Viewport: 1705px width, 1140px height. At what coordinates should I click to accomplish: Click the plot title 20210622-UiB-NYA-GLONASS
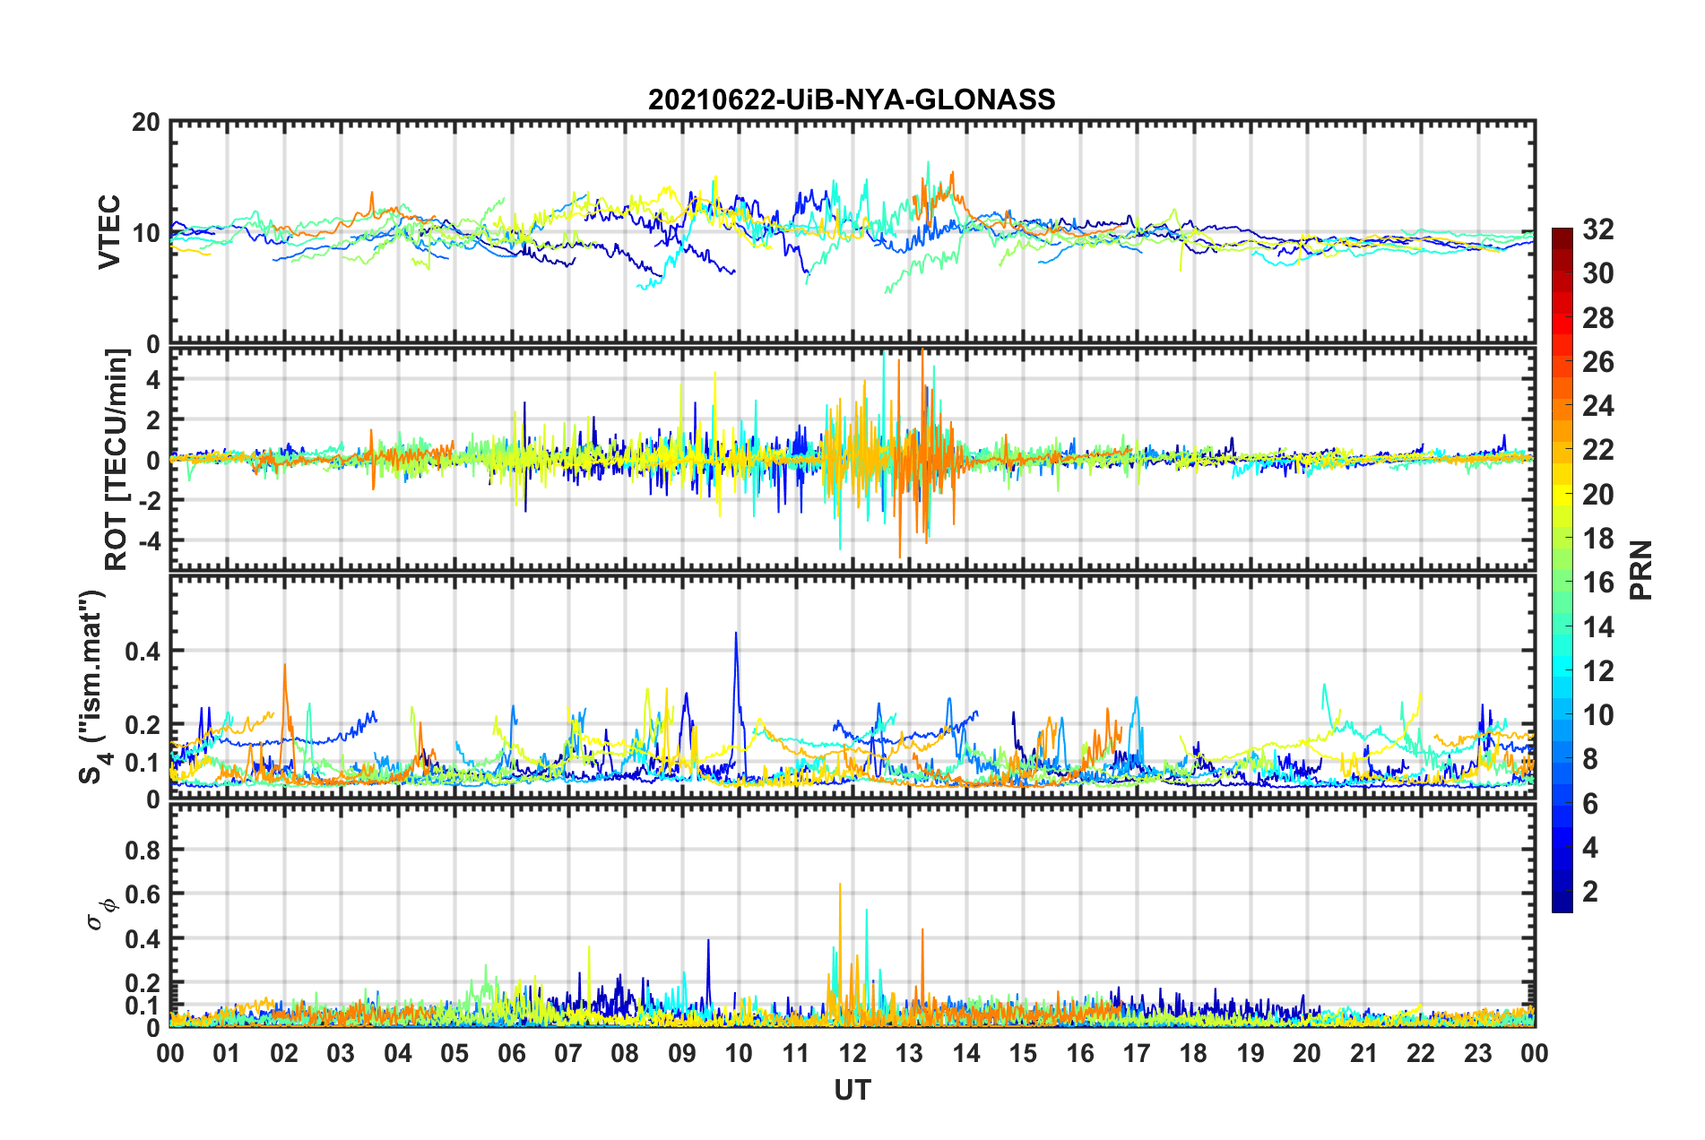tap(852, 99)
